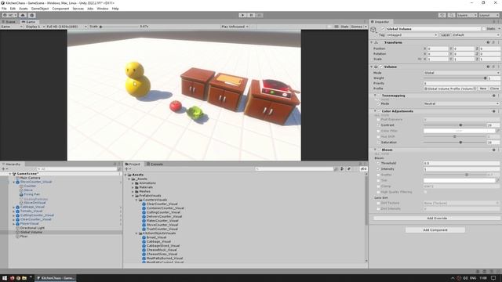Toggle the Bloom Intensity override checkbox
Screen dimensions: 502x282
[x=378, y=169]
